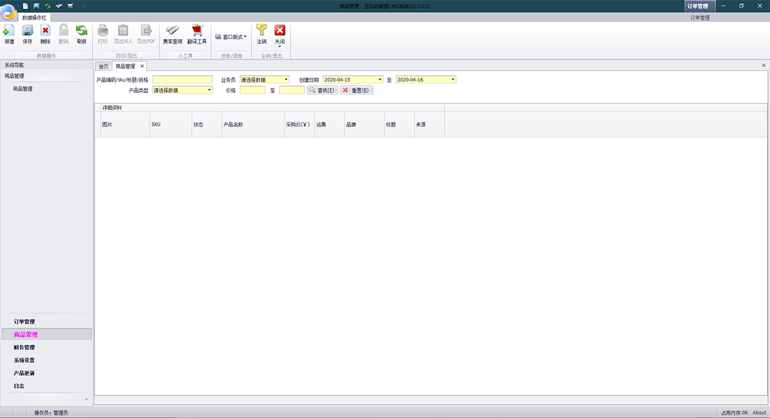Screen dimensions: 770x418
Task: Click the 采购价(¥) column header
Action: [299, 124]
